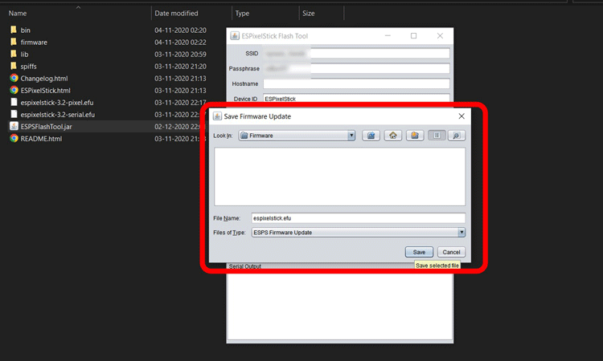Click the Serial Output text area

click(339, 307)
